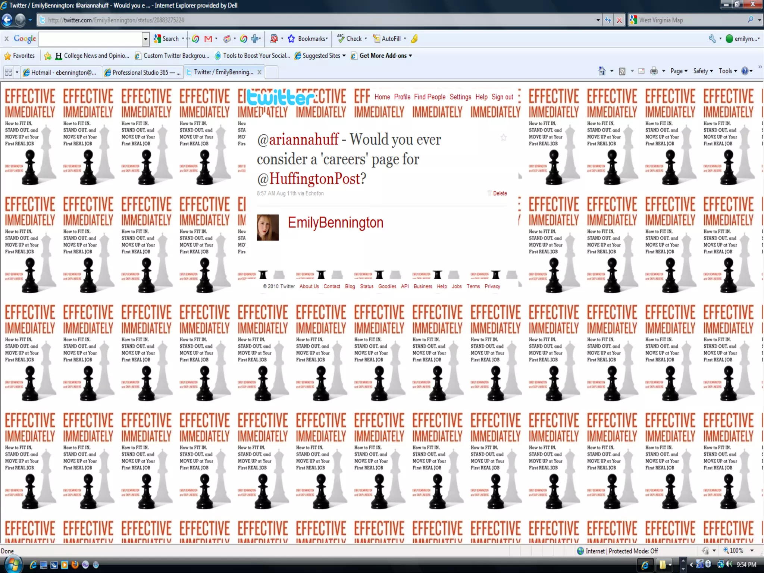Toggle Quick Tabs view button
764x573 pixels.
pyautogui.click(x=8, y=72)
